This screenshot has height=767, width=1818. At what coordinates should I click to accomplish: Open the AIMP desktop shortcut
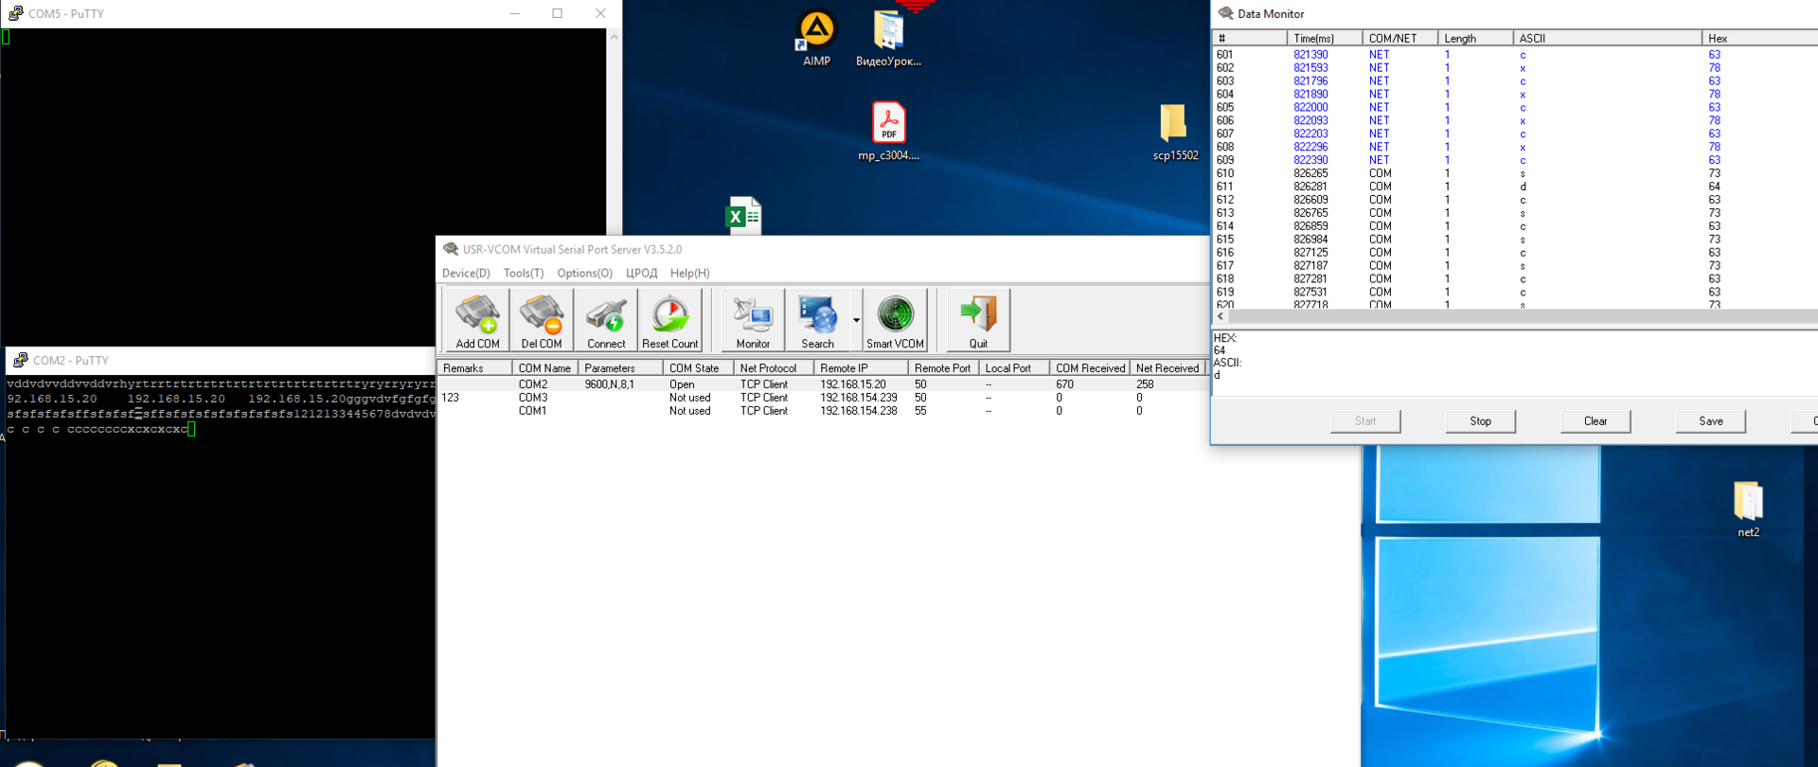coord(816,40)
